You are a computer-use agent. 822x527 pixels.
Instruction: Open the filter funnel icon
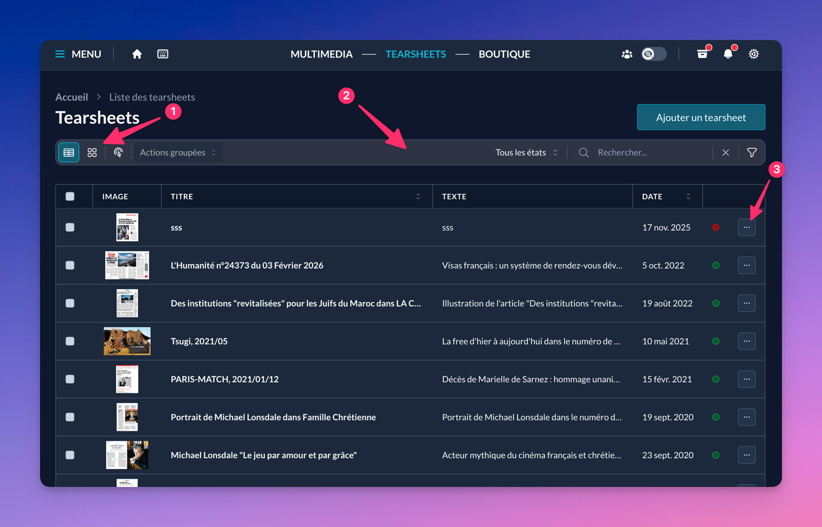tap(752, 153)
